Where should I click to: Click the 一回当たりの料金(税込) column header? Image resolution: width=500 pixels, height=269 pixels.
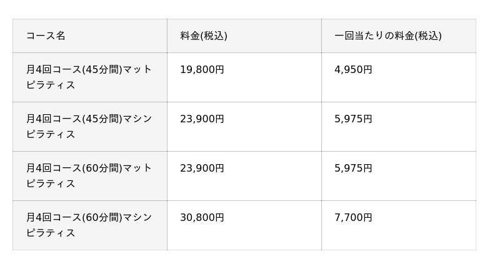pos(387,36)
